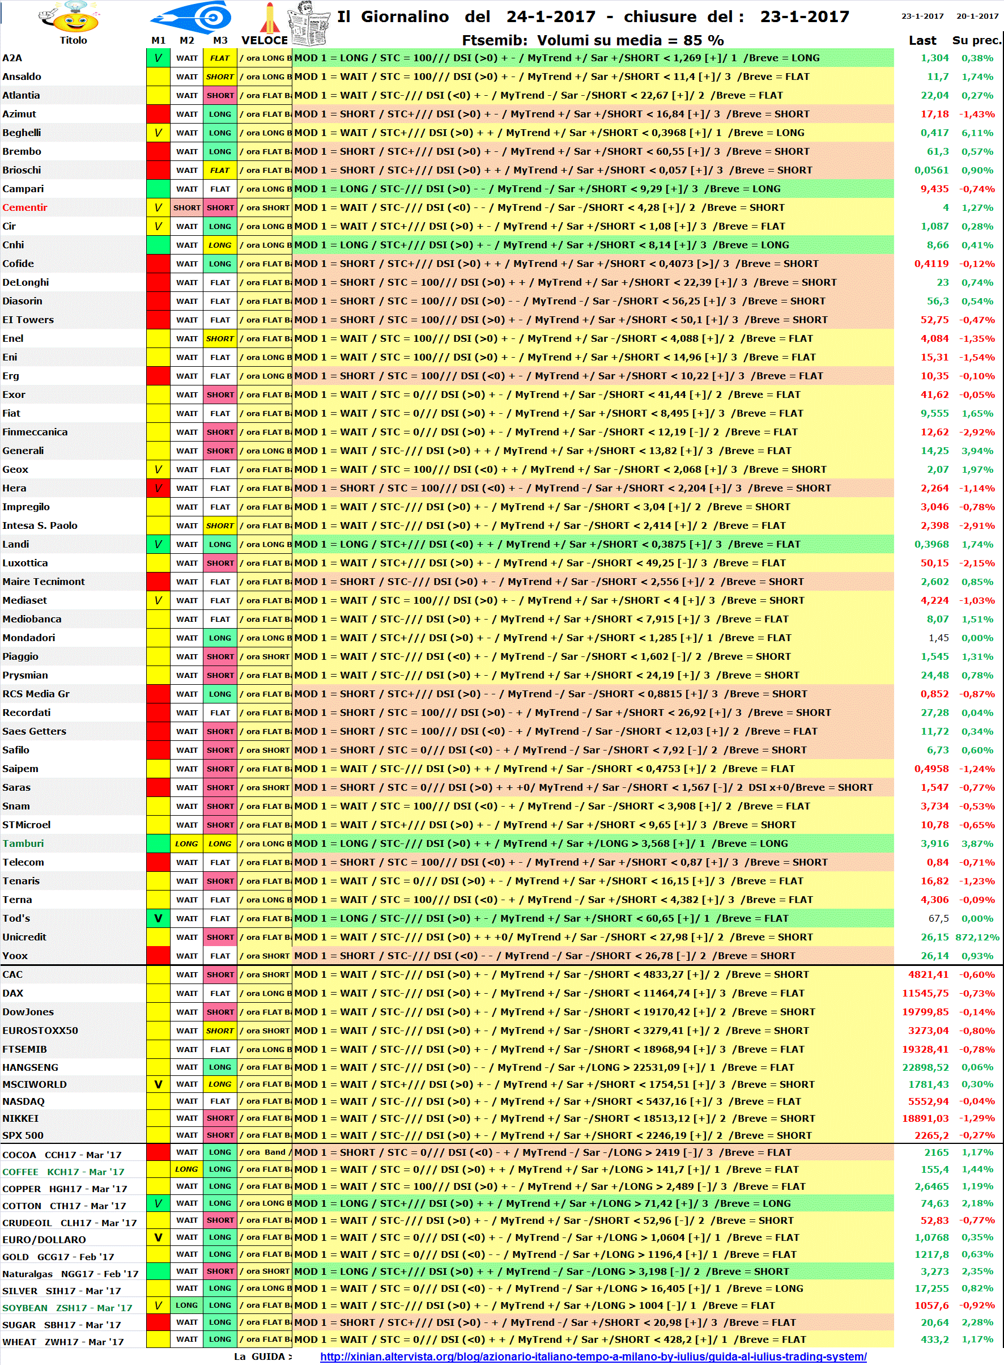Click HANGSENG Last value 22898,52

926,1066
